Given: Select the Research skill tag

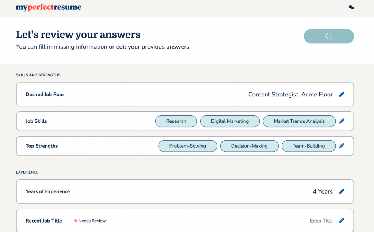Looking at the screenshot, I should pos(176,121).
